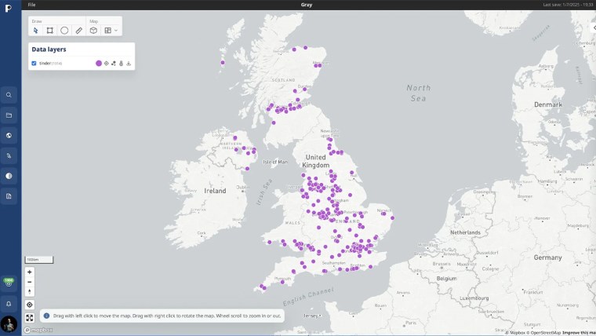Click the tinder layer name

(45, 63)
